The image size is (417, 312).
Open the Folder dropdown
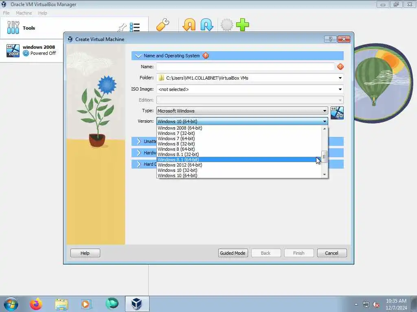(x=340, y=78)
